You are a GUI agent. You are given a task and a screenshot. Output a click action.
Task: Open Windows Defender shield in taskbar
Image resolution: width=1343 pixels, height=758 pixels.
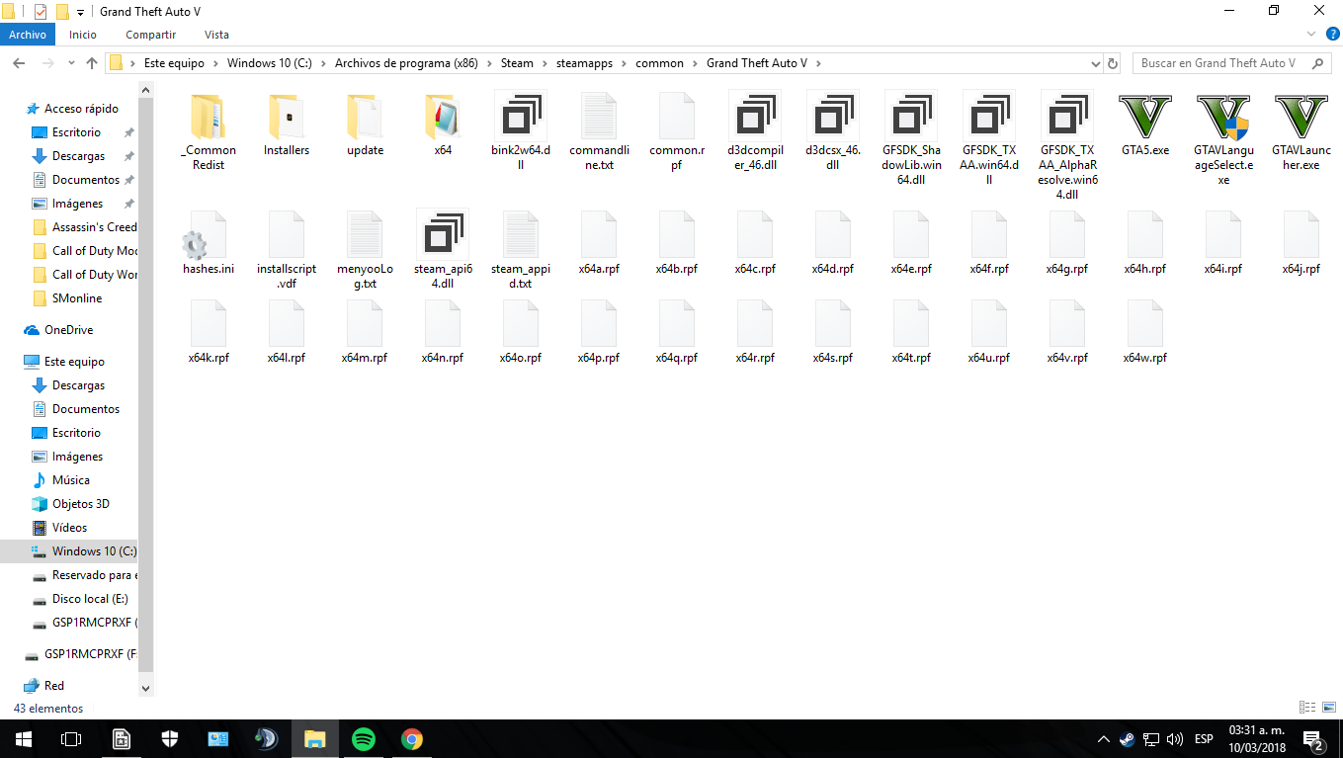[x=170, y=738]
